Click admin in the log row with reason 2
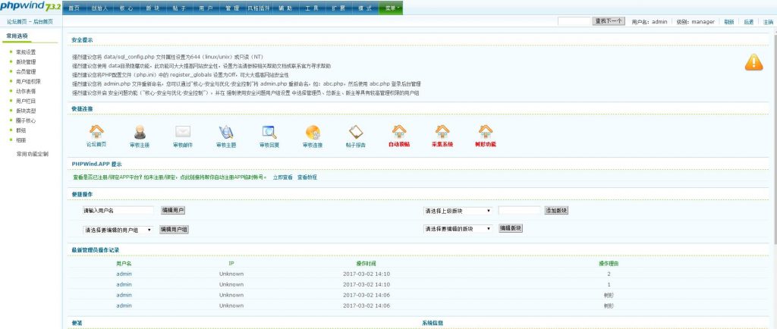This screenshot has width=777, height=329. click(x=124, y=274)
